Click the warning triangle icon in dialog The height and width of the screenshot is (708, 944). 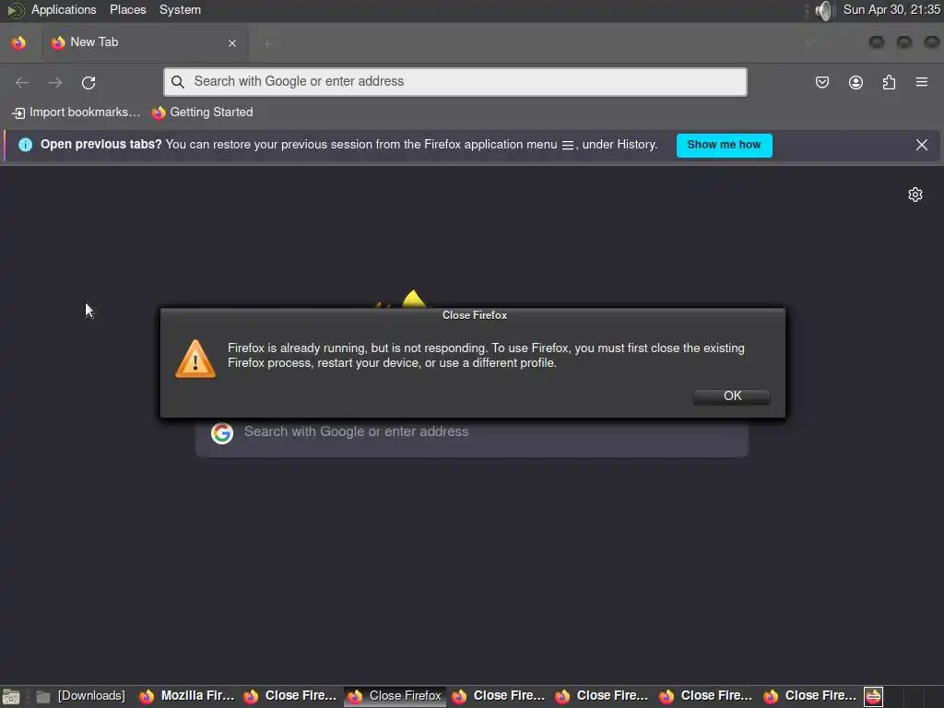pos(195,359)
